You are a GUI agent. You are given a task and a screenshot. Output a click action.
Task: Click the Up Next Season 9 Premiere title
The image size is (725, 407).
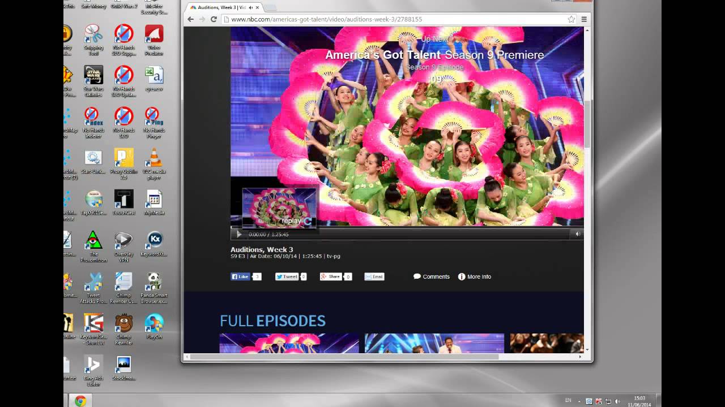(434, 55)
